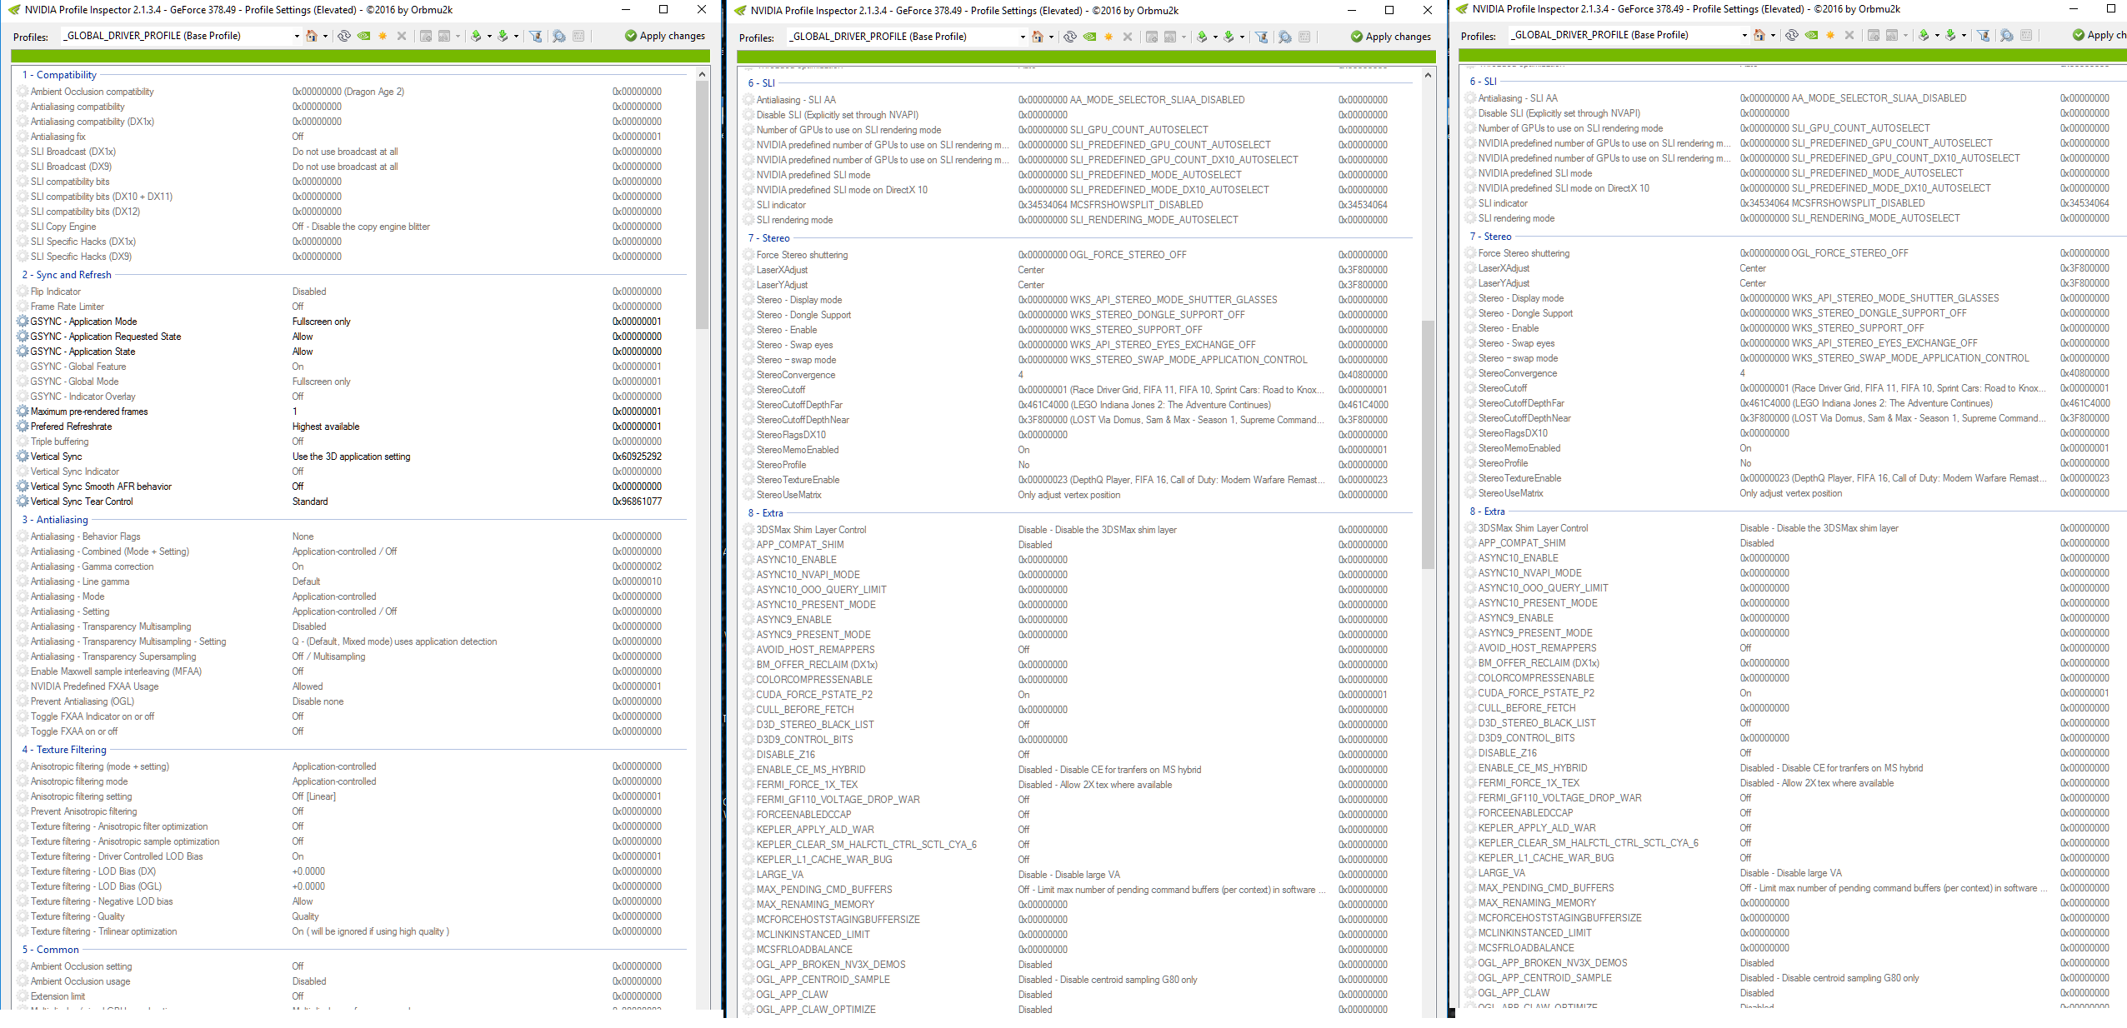
Task: Open the Profiles dropdown in the right window
Action: (1744, 35)
